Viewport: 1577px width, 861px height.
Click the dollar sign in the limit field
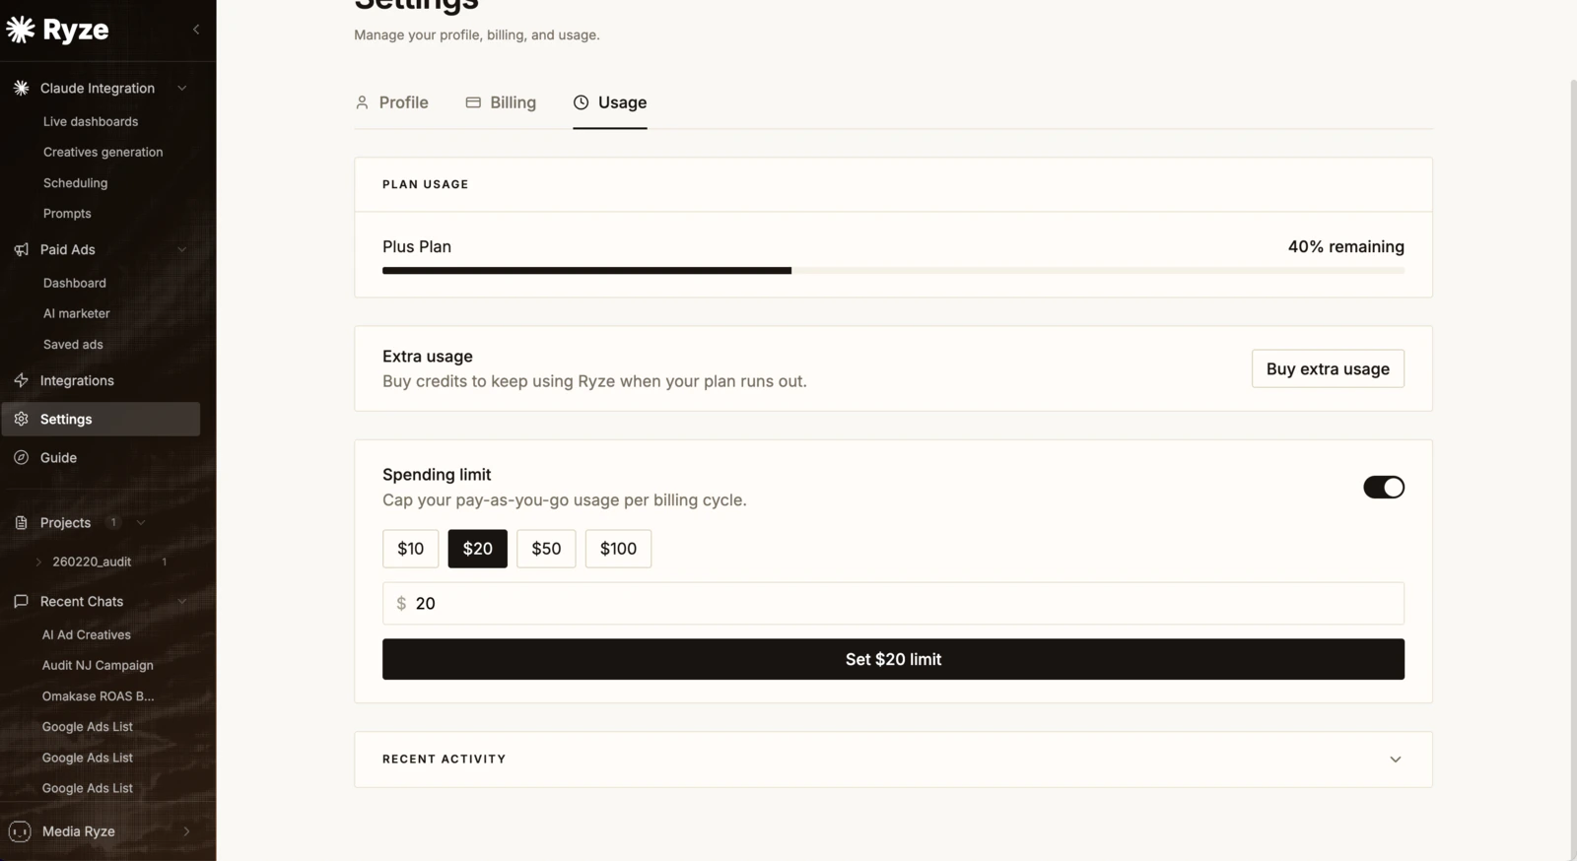pyautogui.click(x=401, y=603)
